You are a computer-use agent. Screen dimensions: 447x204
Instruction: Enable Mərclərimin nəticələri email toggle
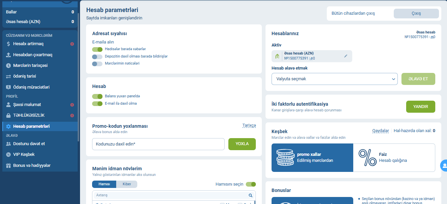pyautogui.click(x=97, y=64)
